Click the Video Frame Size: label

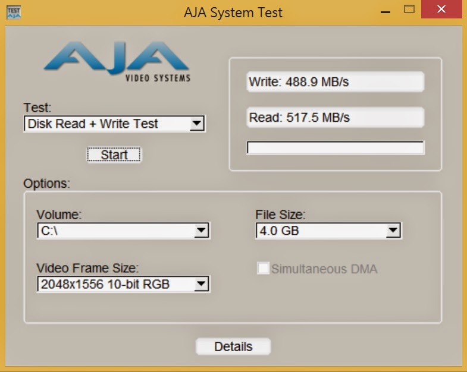click(87, 268)
